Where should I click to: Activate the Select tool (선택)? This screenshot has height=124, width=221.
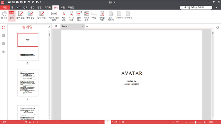[12, 15]
